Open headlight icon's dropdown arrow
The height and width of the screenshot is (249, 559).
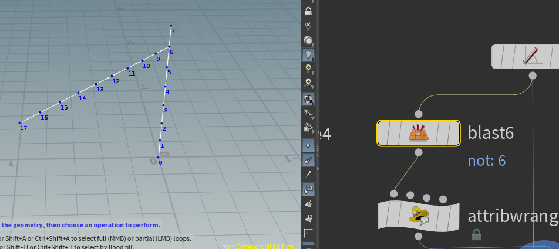tap(314, 45)
